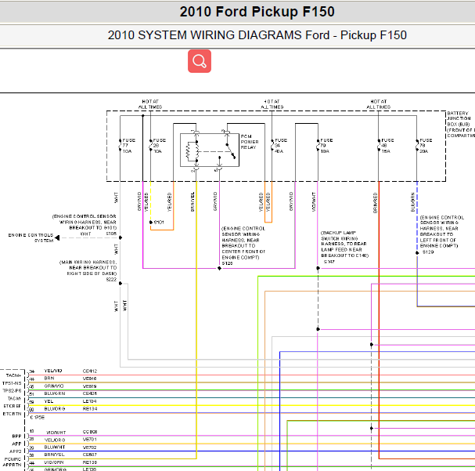Click the 'YEL/ORG' wire color label
The width and height of the screenshot is (475, 471).
tap(55, 440)
